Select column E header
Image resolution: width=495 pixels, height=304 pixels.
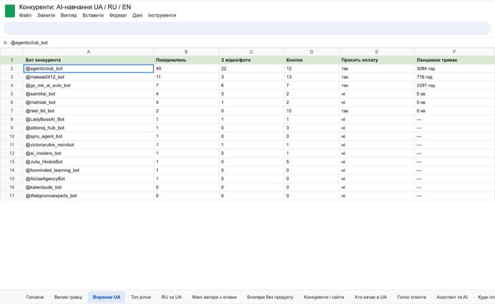(x=377, y=52)
